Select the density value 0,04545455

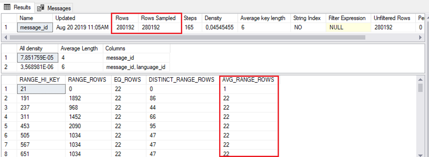(220, 27)
